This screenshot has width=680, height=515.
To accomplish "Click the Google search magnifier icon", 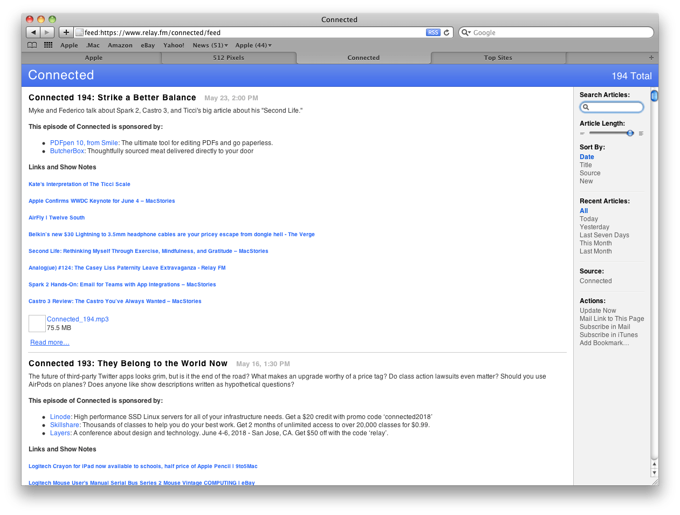I will click(x=465, y=32).
